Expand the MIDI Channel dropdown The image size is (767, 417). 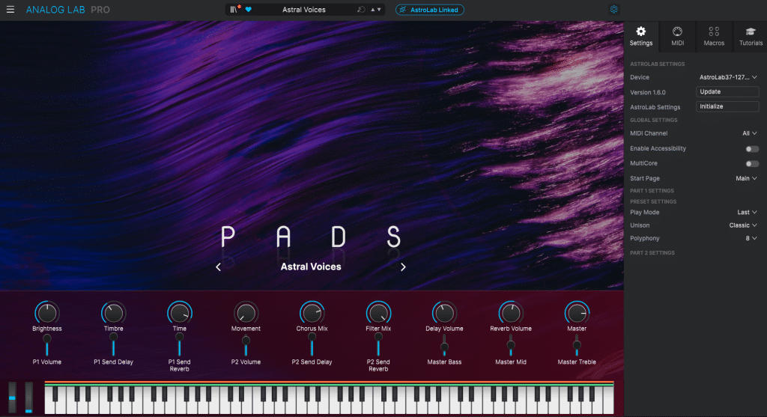click(749, 133)
